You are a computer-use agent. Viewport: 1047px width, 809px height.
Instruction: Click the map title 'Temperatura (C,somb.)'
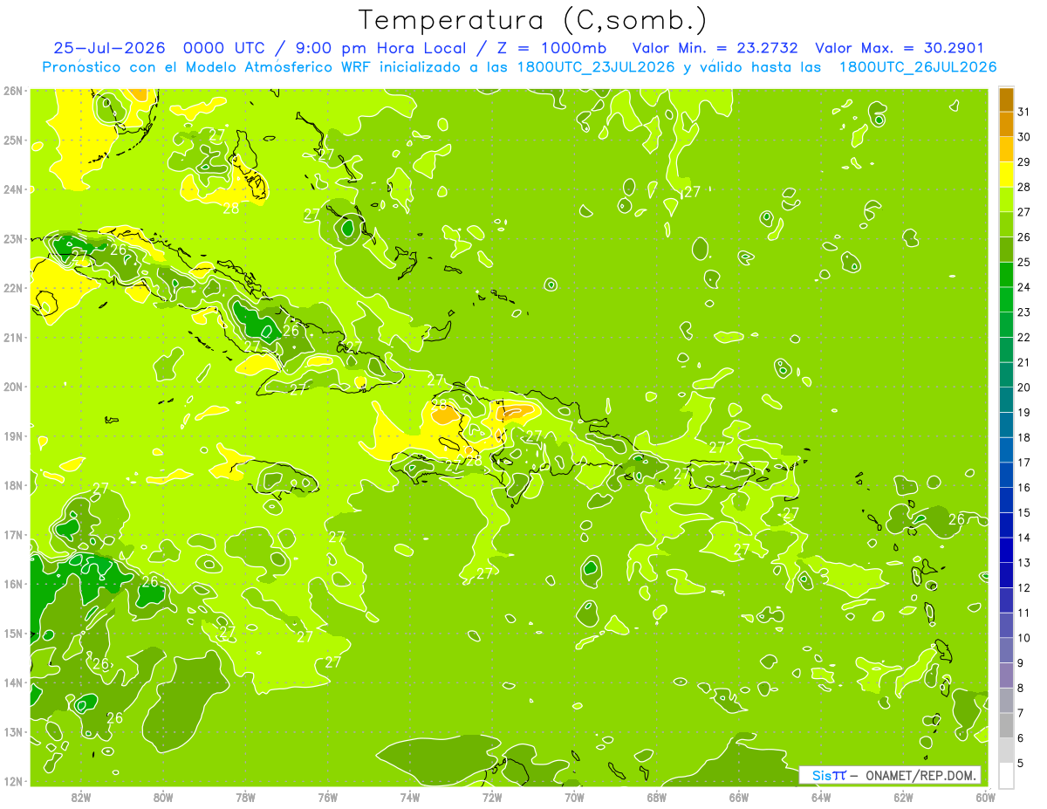pos(533,21)
